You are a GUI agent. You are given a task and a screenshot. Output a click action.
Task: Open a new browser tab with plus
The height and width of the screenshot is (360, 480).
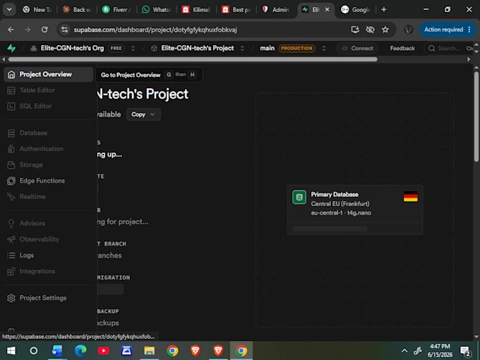click(x=383, y=9)
